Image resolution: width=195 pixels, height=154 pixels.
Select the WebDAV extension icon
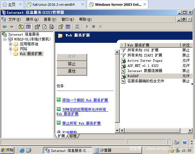click(123, 76)
